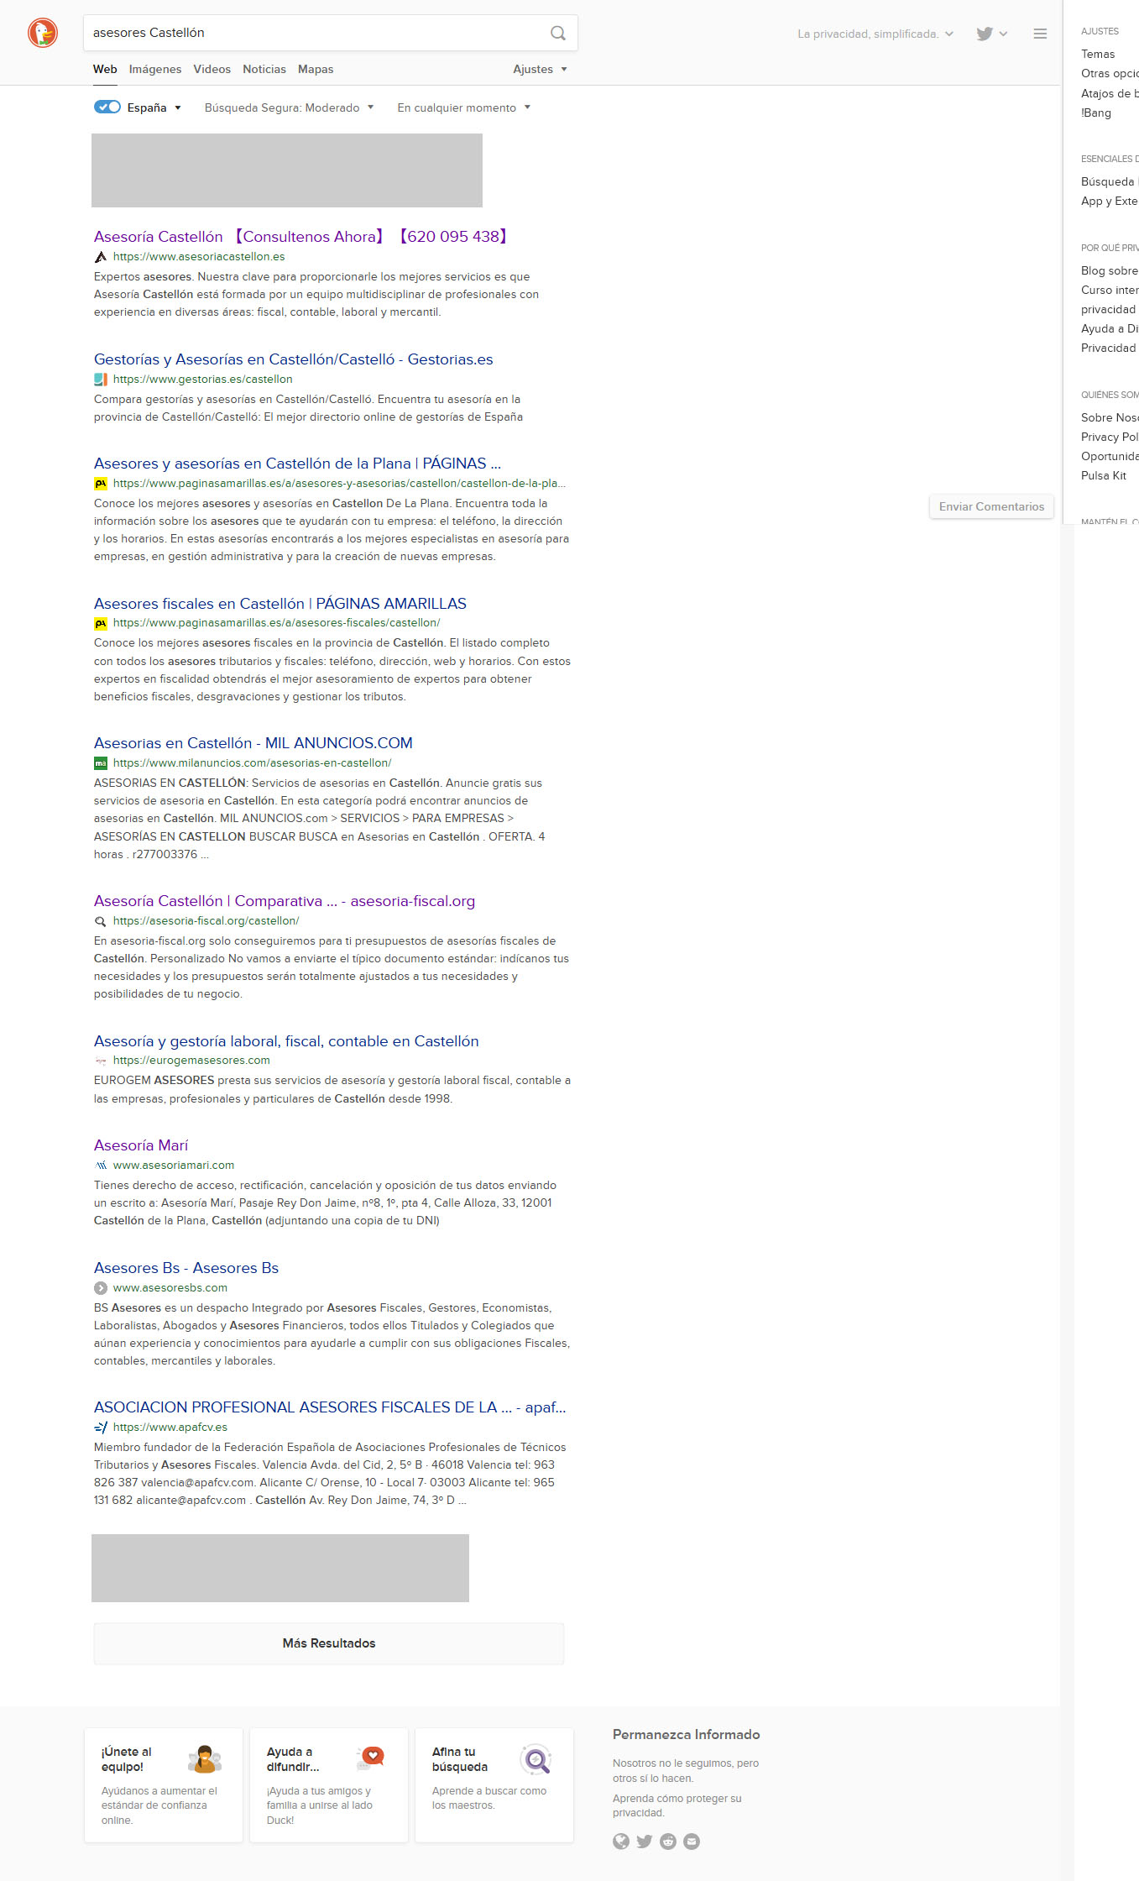
Task: Open Asesoría Castellón Comparativa asesoria-fiscal.org result
Action: point(285,901)
